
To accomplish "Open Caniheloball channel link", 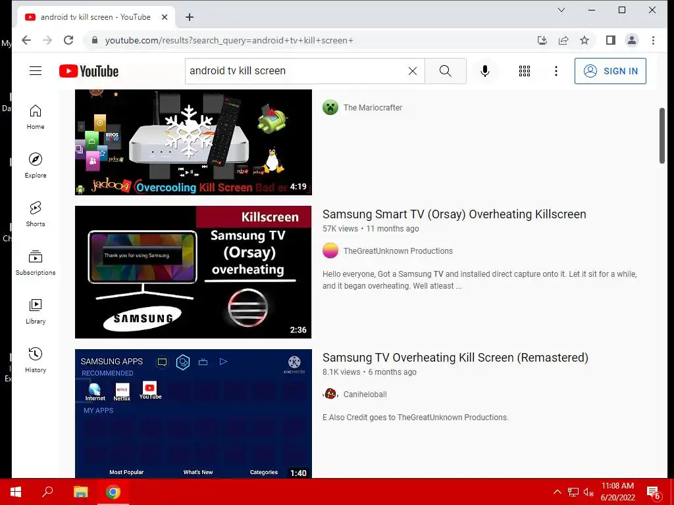I will click(365, 395).
